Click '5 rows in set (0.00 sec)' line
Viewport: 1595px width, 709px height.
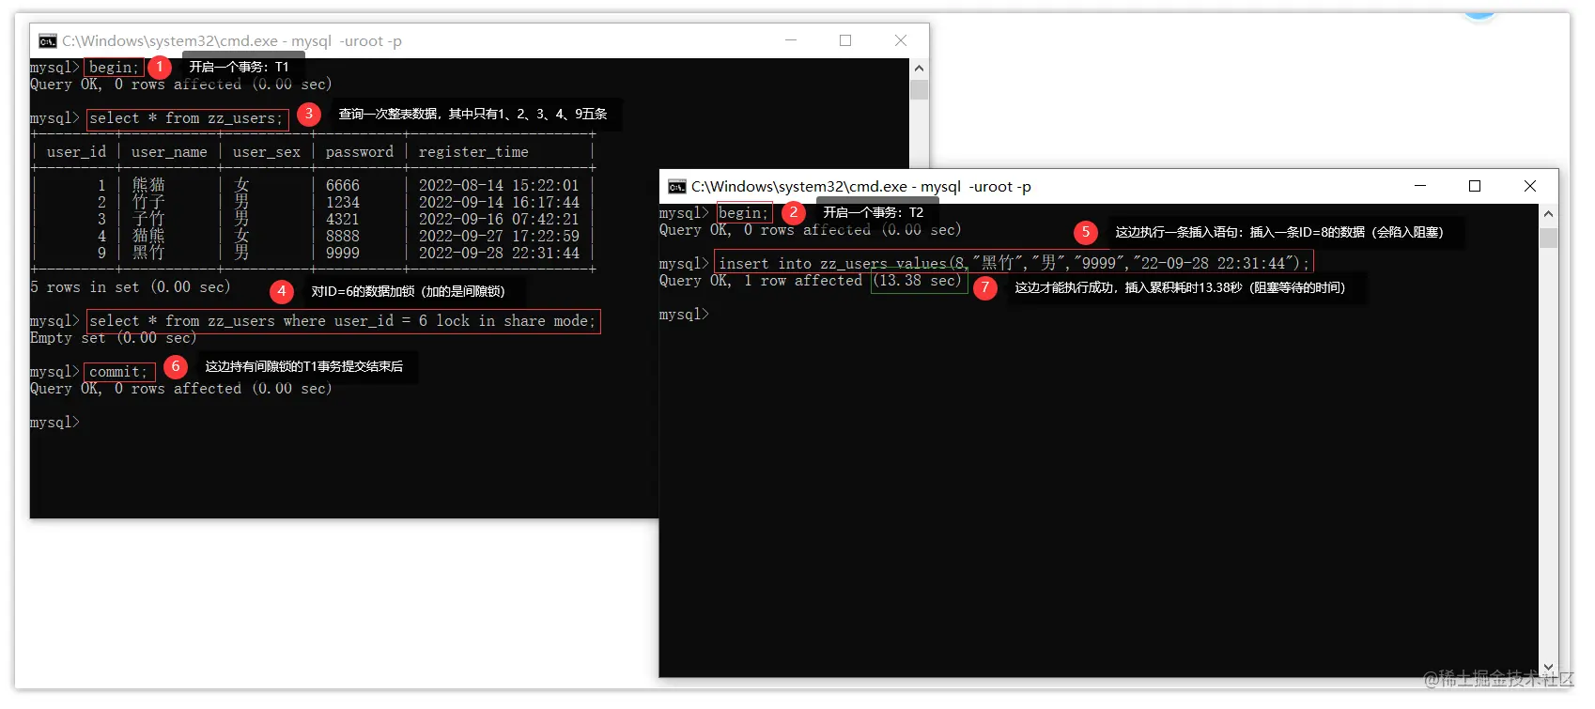(130, 287)
